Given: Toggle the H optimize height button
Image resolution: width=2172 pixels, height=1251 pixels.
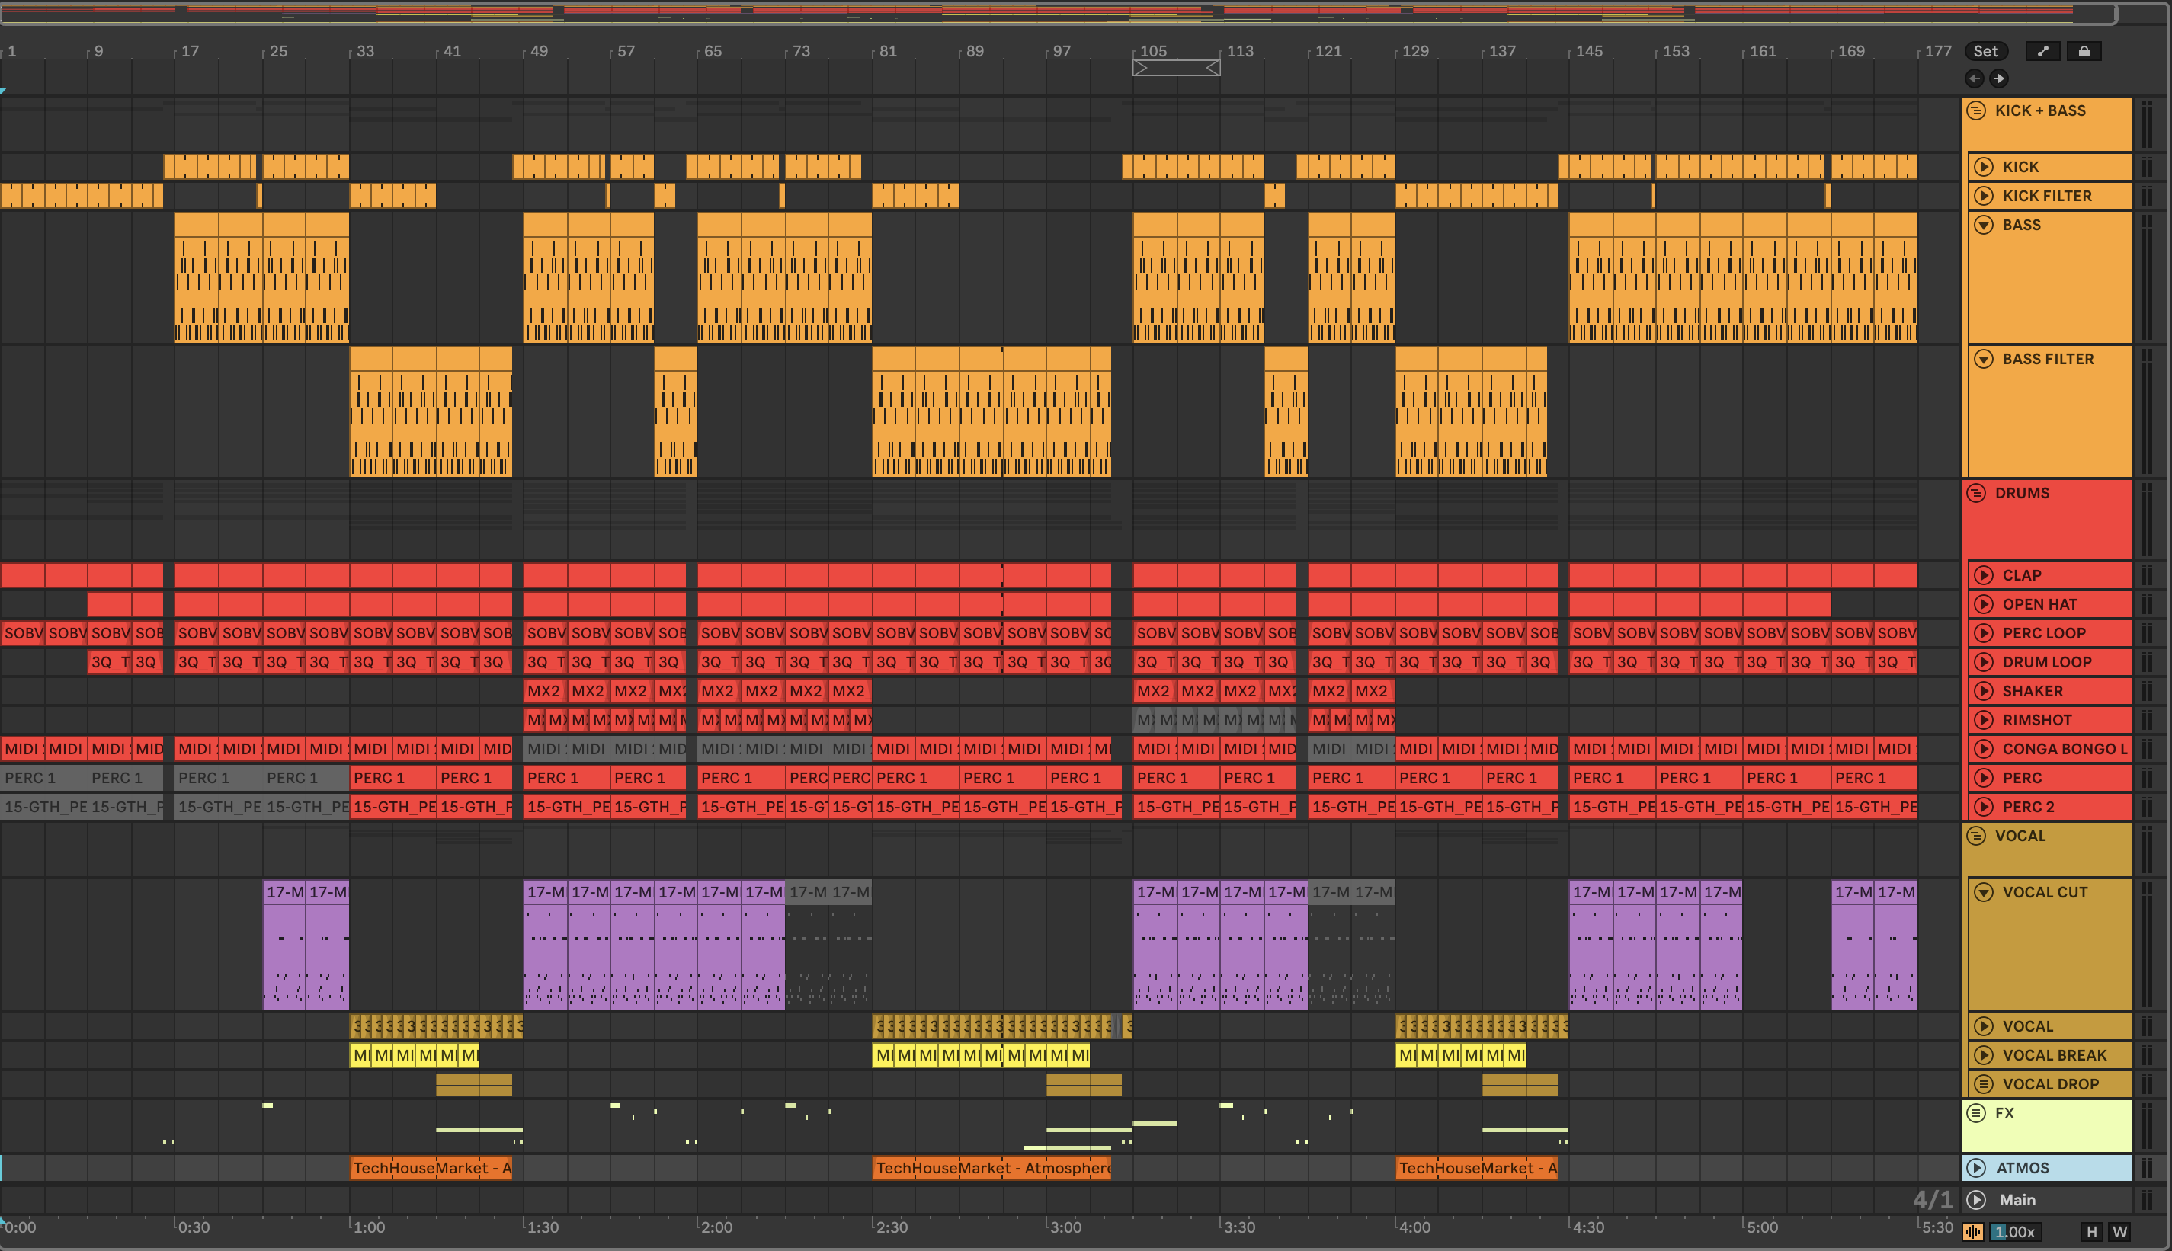Looking at the screenshot, I should [x=2091, y=1231].
